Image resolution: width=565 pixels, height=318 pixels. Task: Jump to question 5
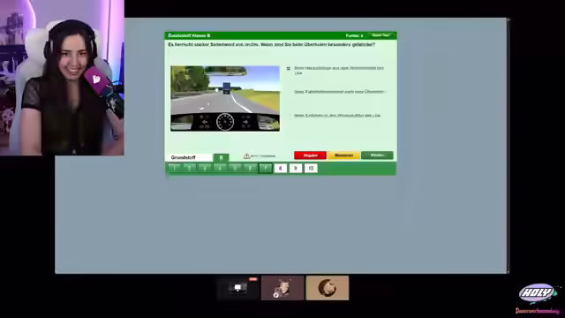click(235, 168)
